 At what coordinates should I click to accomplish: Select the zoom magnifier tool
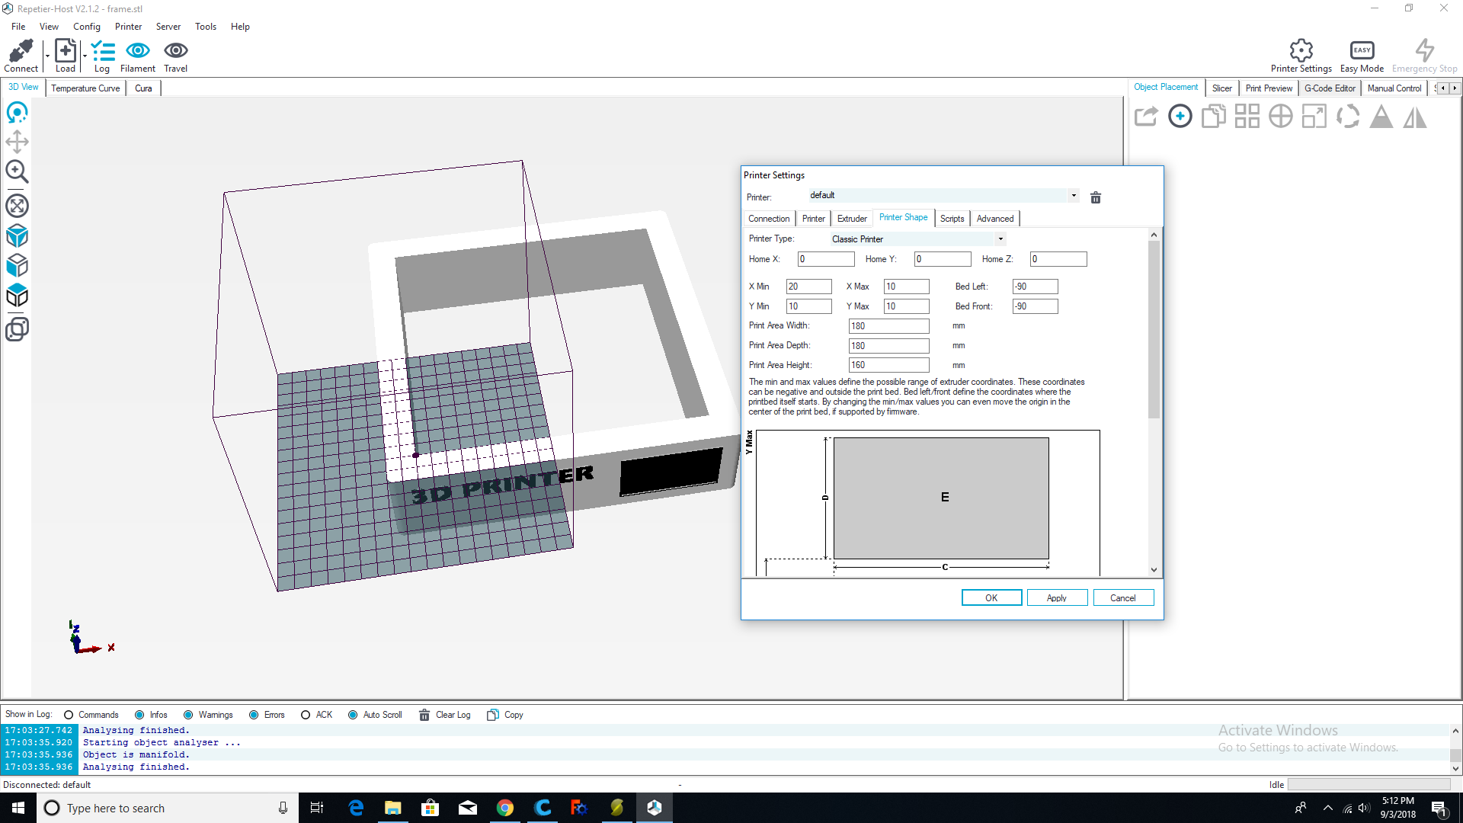point(17,171)
